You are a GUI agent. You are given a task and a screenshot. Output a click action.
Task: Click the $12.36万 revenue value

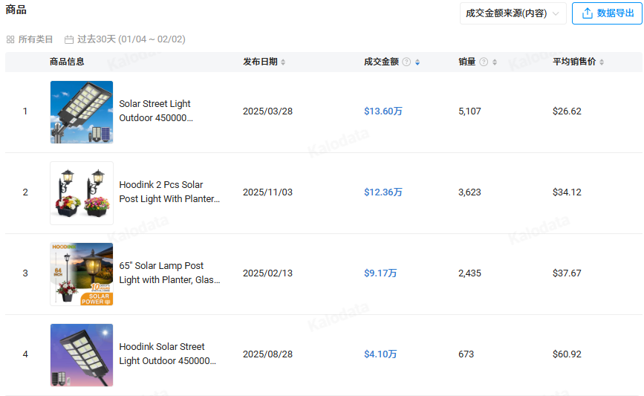(383, 192)
